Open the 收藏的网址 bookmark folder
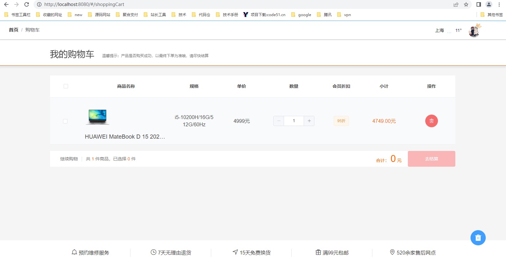The image size is (506, 257). coord(49,15)
